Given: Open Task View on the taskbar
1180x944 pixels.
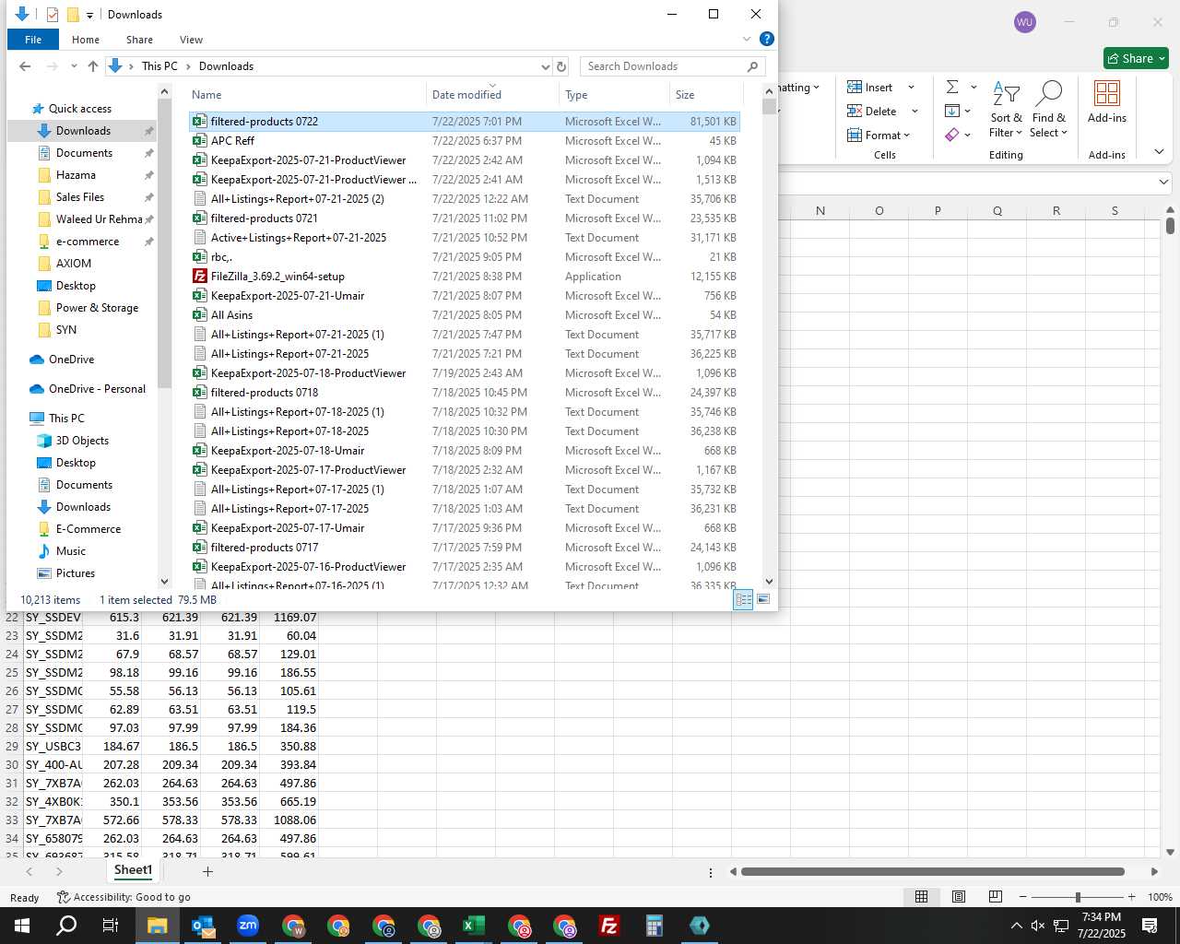Looking at the screenshot, I should coord(110,926).
